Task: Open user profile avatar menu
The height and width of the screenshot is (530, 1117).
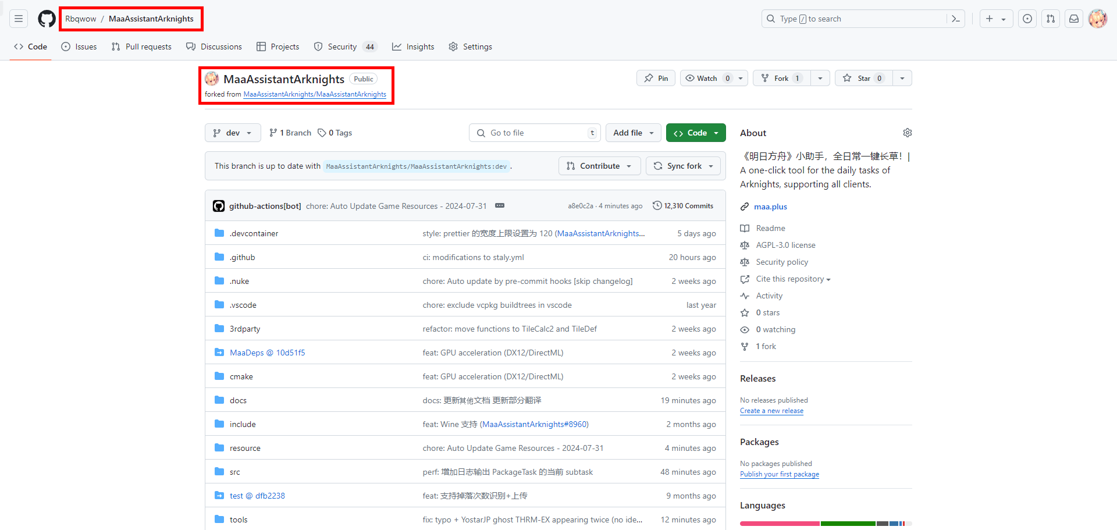Action: point(1098,19)
